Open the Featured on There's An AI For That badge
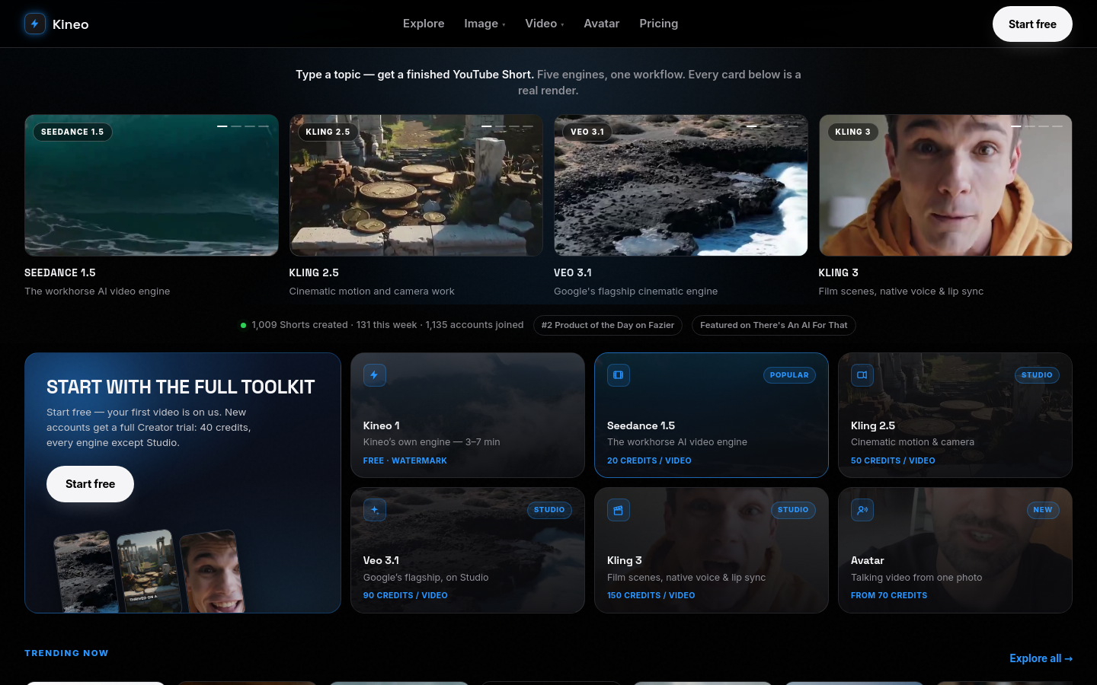This screenshot has width=1097, height=685. click(773, 325)
